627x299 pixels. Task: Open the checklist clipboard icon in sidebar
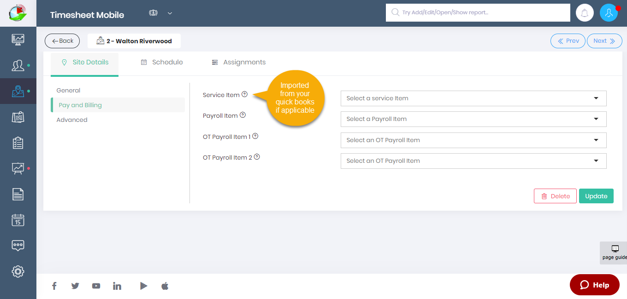click(x=18, y=143)
